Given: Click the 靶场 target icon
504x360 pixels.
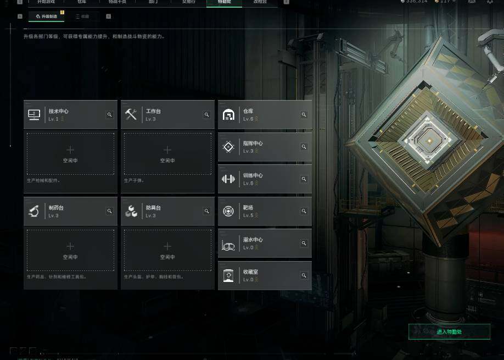Looking at the screenshot, I should click(228, 211).
